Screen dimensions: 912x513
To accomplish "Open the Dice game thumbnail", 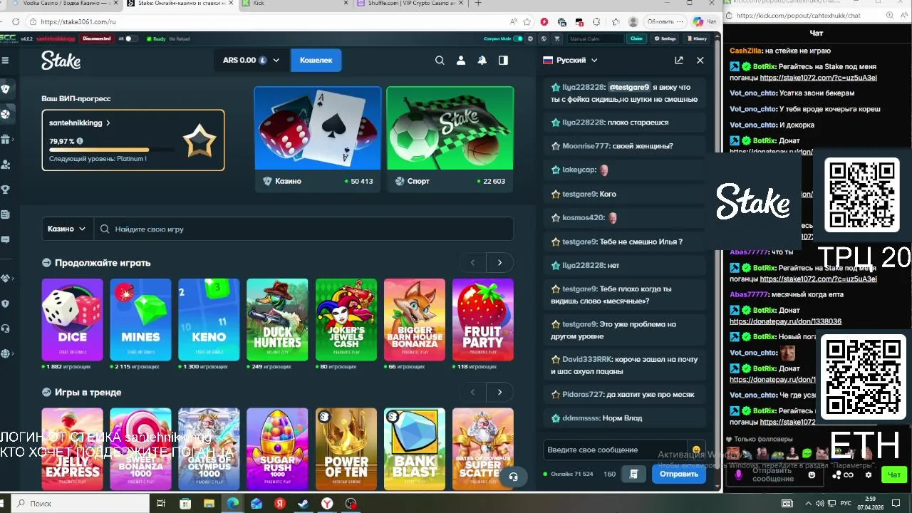I will 72,319.
